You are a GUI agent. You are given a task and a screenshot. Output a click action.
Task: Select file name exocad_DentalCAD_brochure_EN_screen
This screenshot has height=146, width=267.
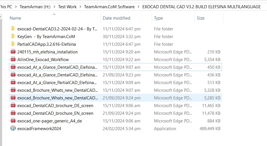click(55, 113)
